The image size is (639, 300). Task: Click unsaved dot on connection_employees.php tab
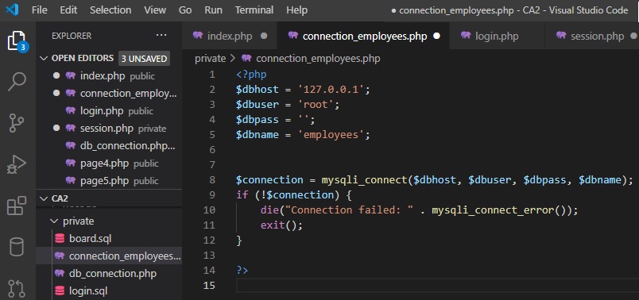[437, 36]
